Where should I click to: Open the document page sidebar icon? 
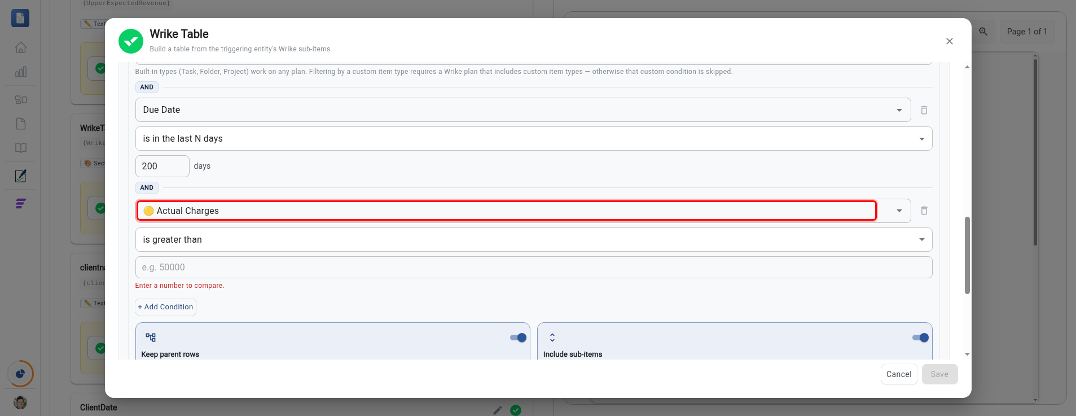pyautogui.click(x=21, y=124)
